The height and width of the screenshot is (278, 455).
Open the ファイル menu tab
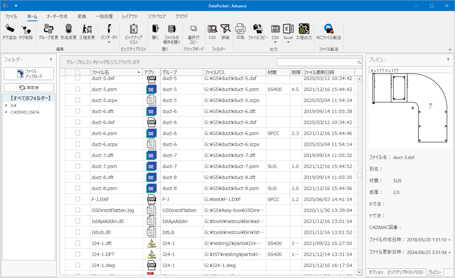[11, 16]
